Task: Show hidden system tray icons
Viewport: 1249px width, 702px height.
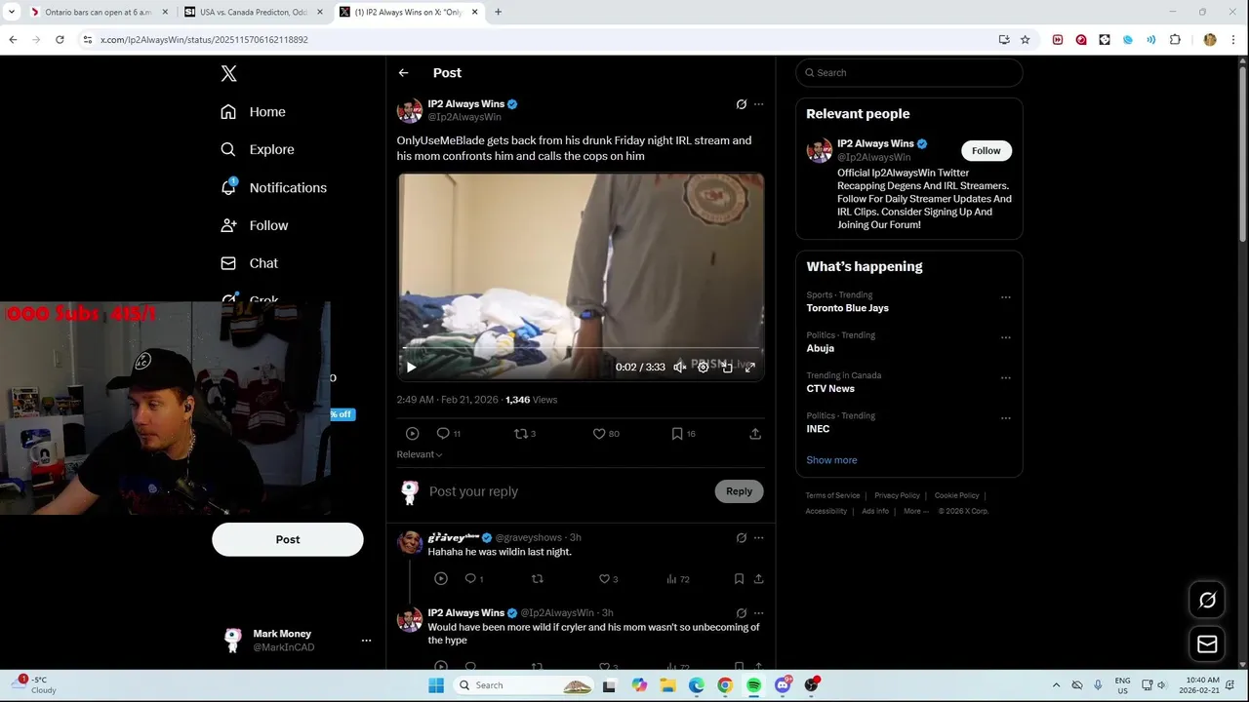Action: pos(1056,685)
